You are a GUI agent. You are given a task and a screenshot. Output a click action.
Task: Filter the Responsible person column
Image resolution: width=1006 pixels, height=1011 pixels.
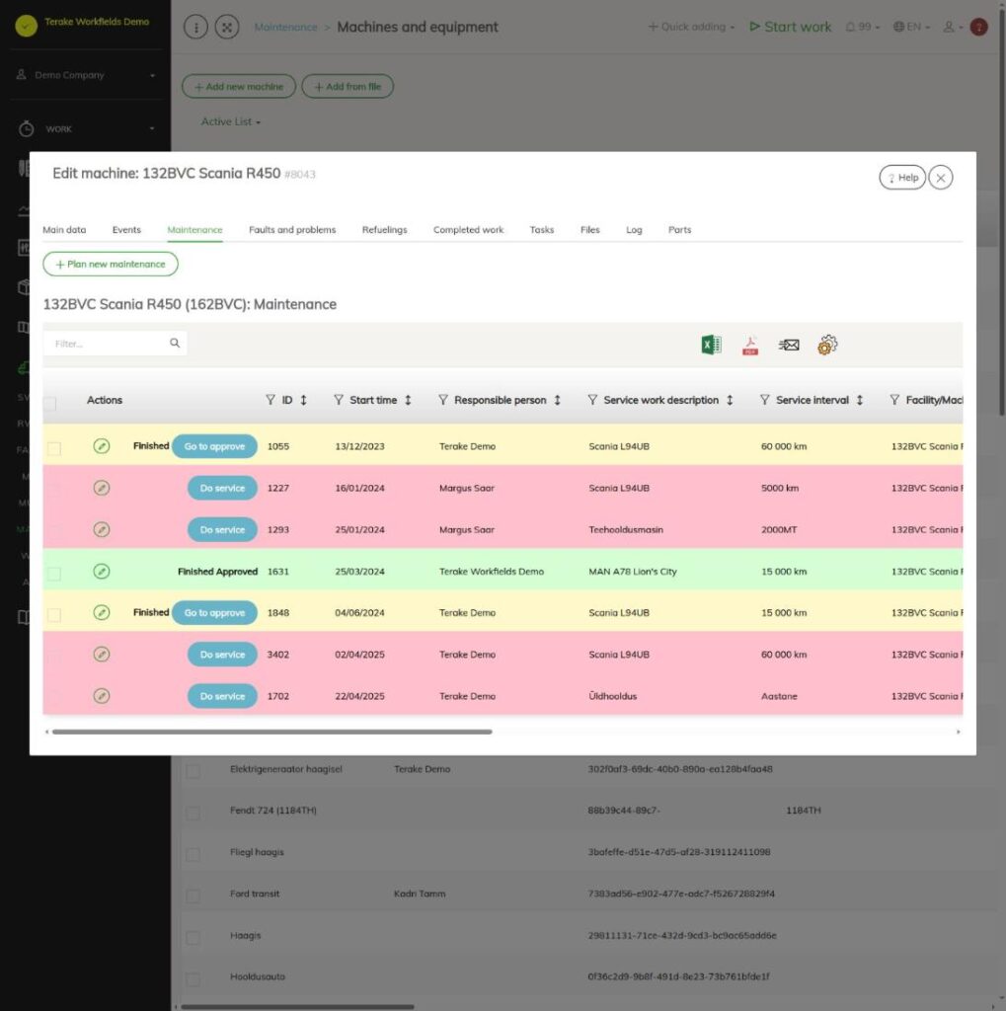(443, 400)
